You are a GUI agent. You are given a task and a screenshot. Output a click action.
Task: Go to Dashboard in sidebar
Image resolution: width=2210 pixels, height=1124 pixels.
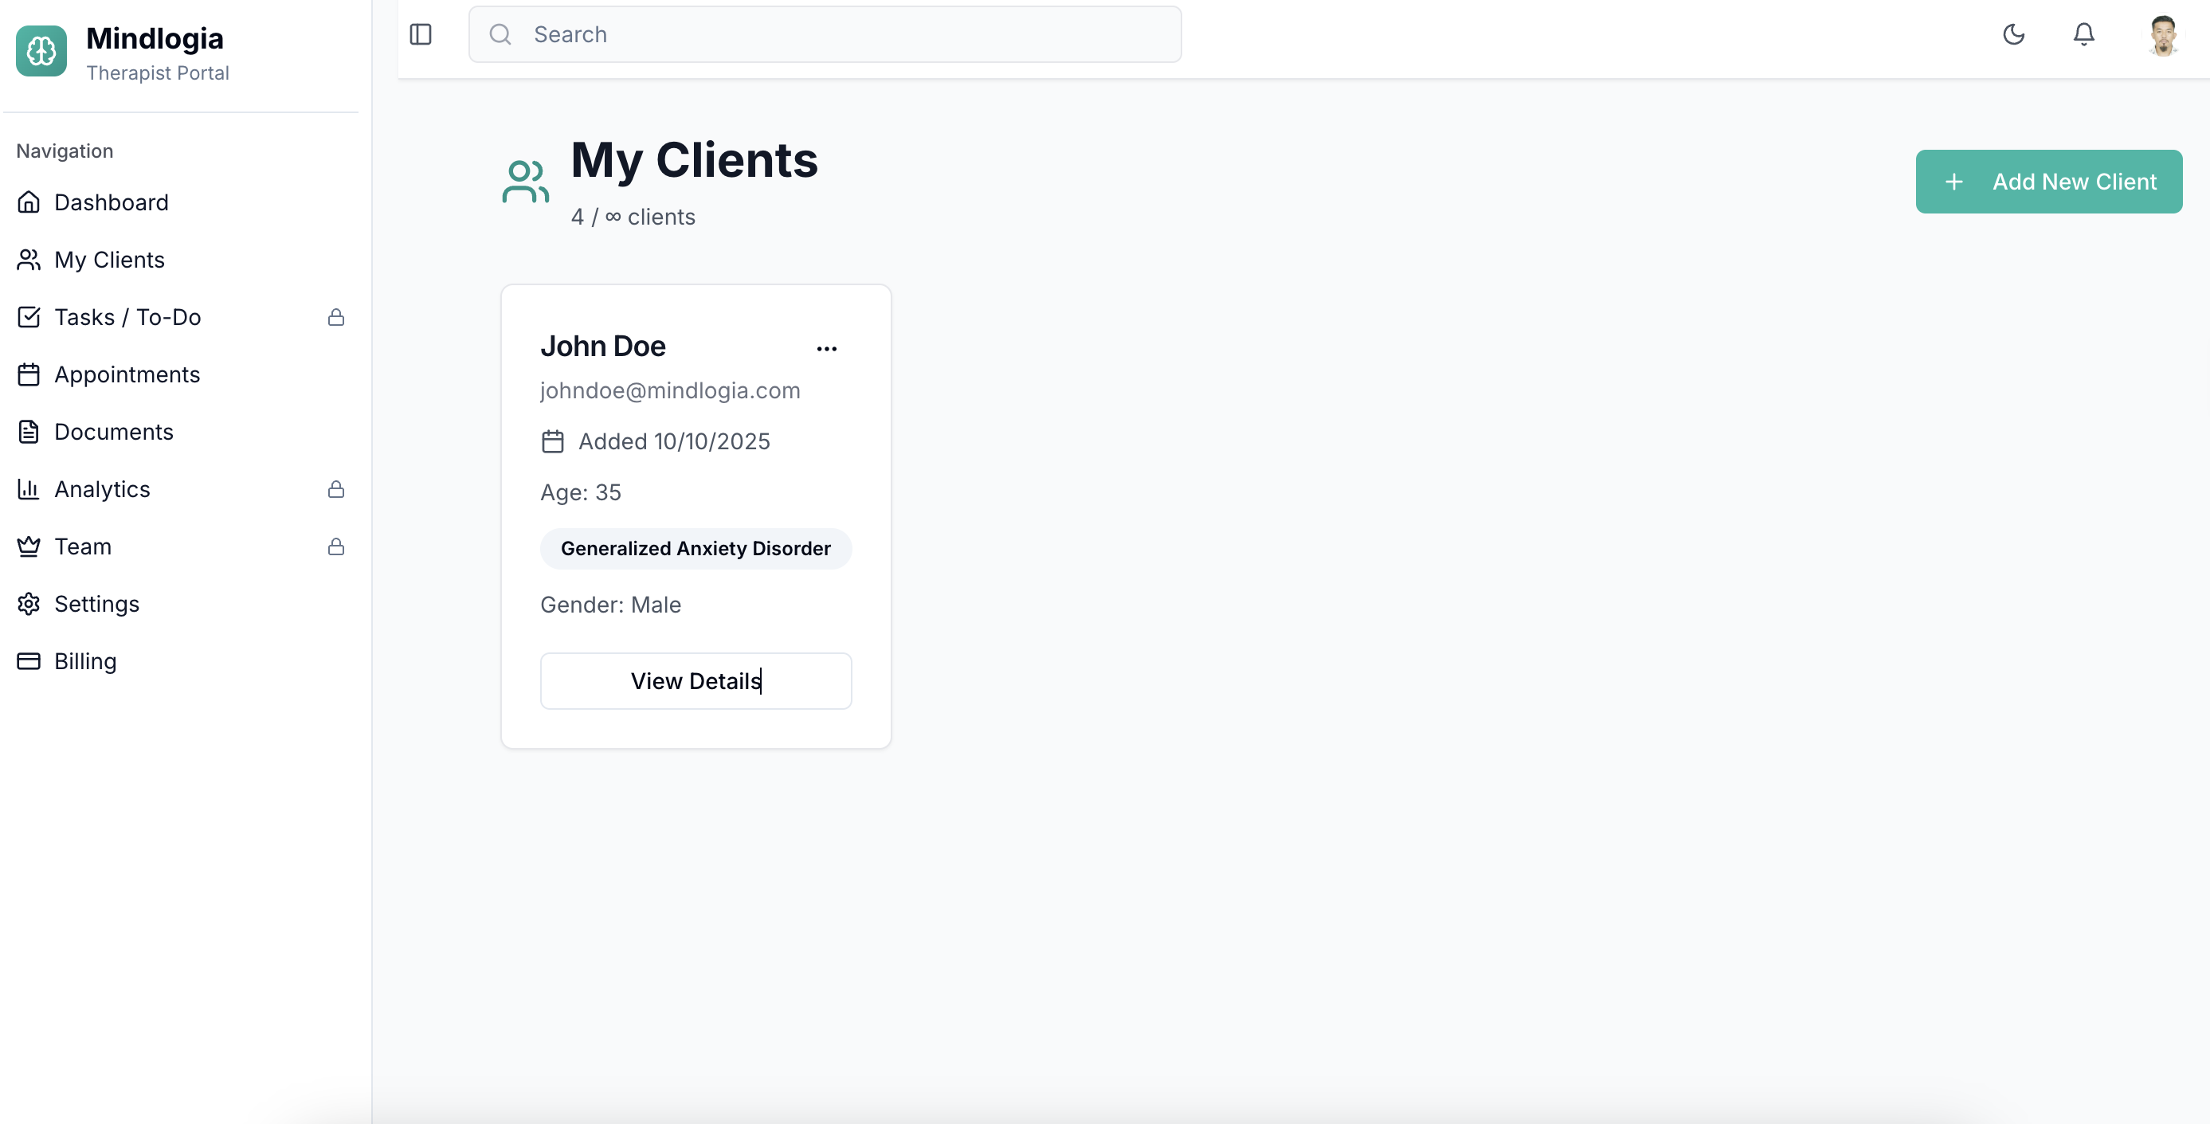coord(111,202)
